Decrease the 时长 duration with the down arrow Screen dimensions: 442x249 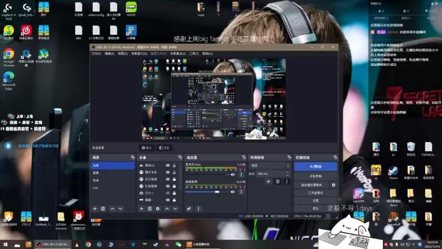pos(287,175)
